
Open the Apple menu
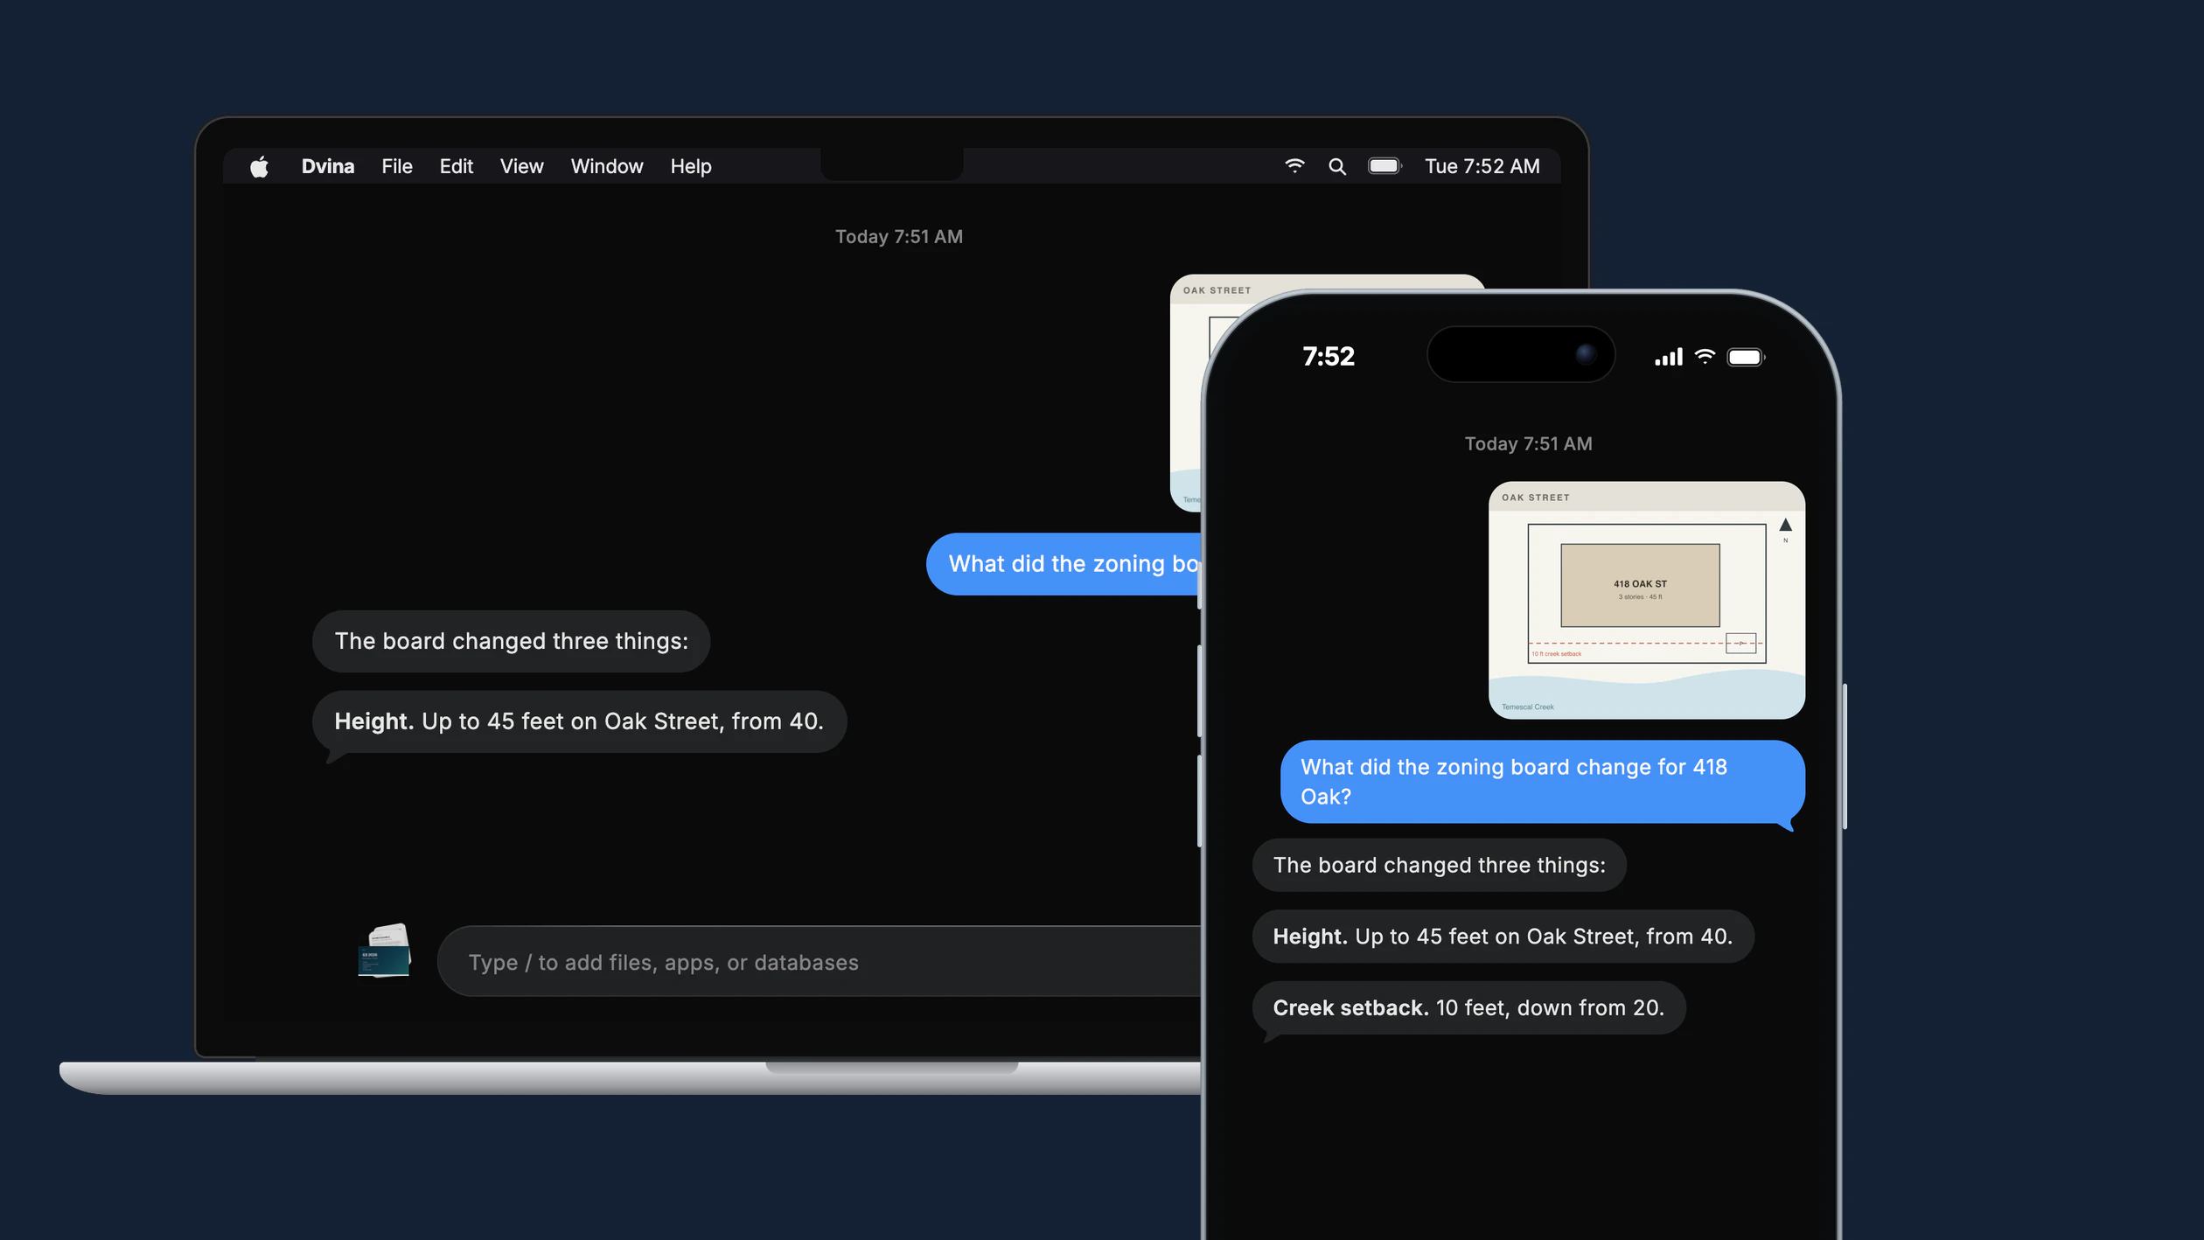pos(259,166)
